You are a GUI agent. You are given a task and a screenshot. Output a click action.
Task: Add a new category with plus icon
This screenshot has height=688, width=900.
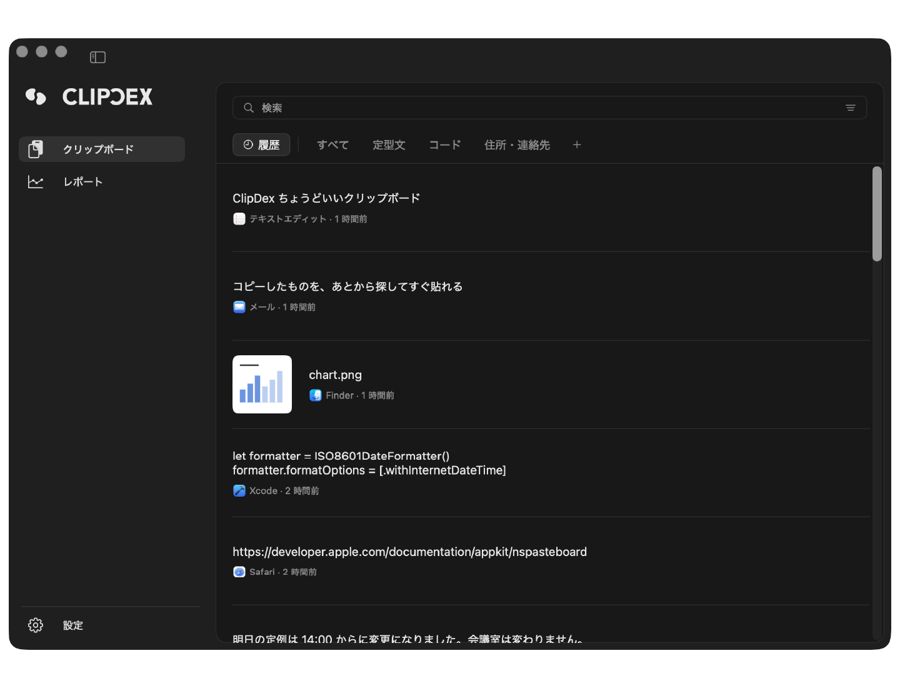(577, 144)
